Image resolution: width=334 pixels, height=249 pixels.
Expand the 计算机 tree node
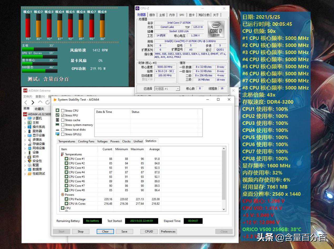click(x=25, y=119)
